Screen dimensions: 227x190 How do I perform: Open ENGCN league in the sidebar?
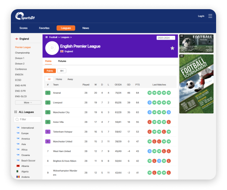(x=19, y=75)
